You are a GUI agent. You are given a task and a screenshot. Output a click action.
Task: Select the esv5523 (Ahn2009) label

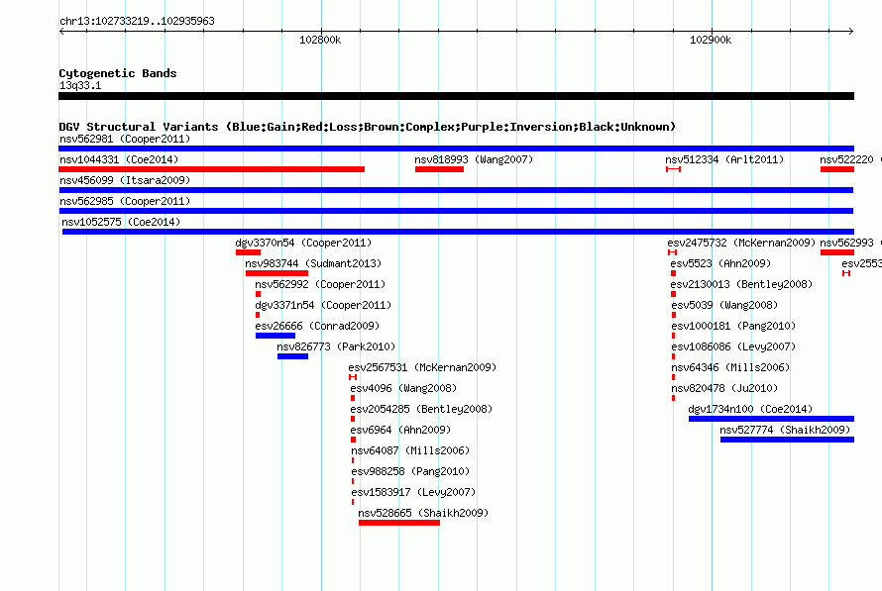point(720,263)
